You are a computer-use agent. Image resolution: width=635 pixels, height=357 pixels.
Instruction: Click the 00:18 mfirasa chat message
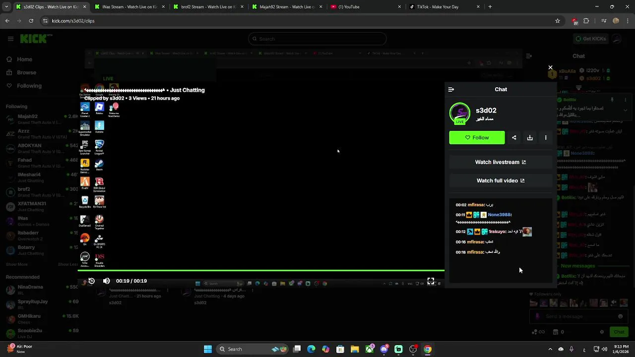coord(478,252)
